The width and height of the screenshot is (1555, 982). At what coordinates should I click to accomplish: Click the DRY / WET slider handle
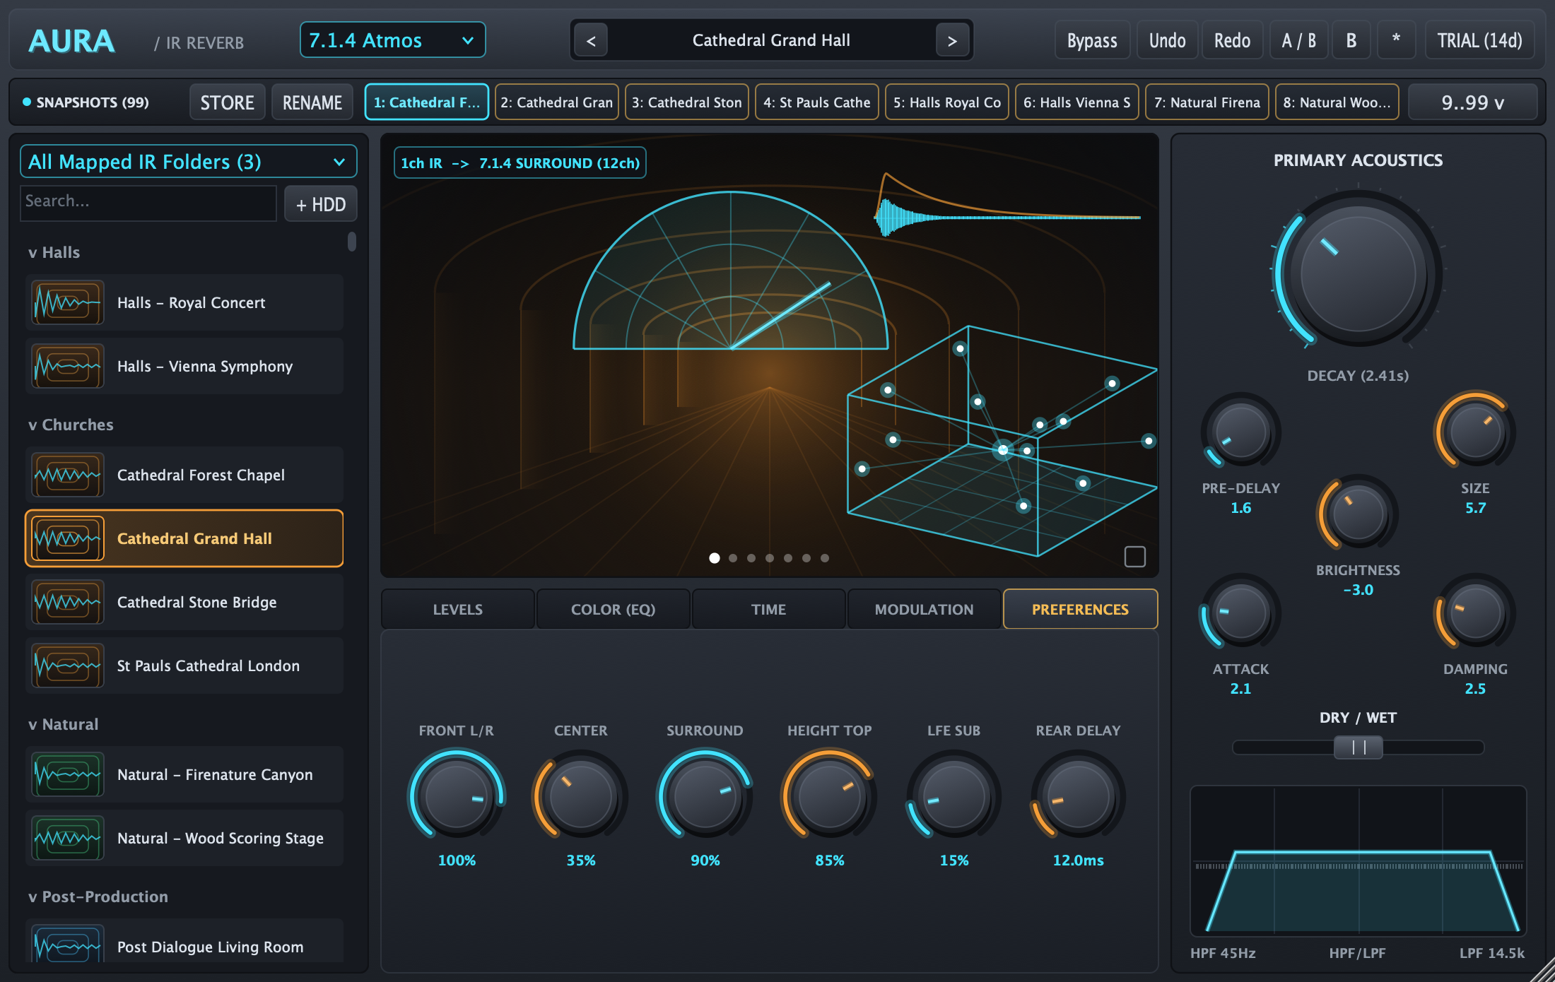[1358, 747]
